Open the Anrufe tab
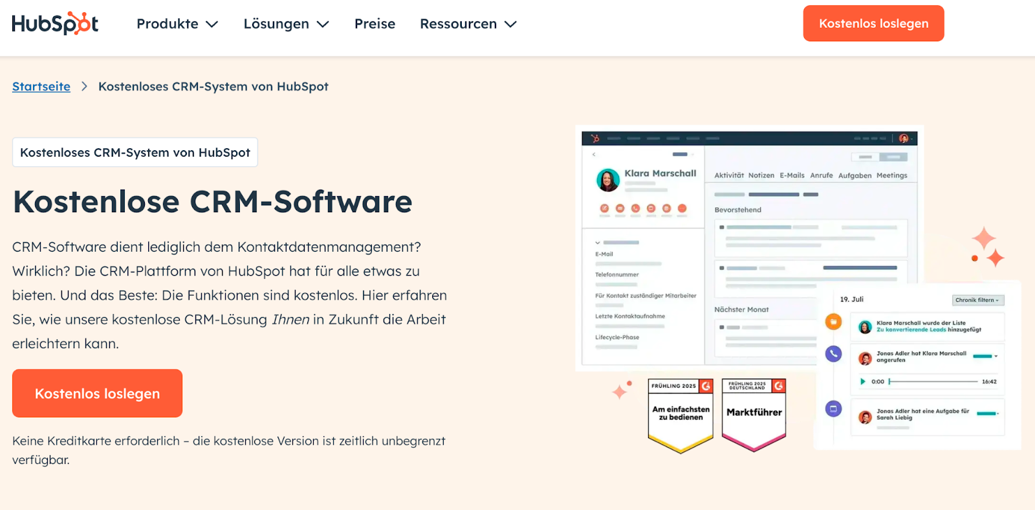Image resolution: width=1035 pixels, height=510 pixels. [x=822, y=175]
